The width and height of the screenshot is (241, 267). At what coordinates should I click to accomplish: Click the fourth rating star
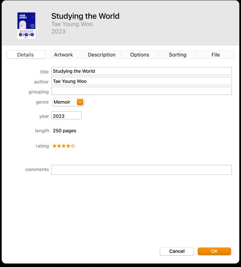68,146
